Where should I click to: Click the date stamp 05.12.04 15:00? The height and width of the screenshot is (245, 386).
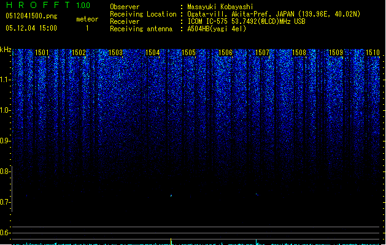pos(31,28)
